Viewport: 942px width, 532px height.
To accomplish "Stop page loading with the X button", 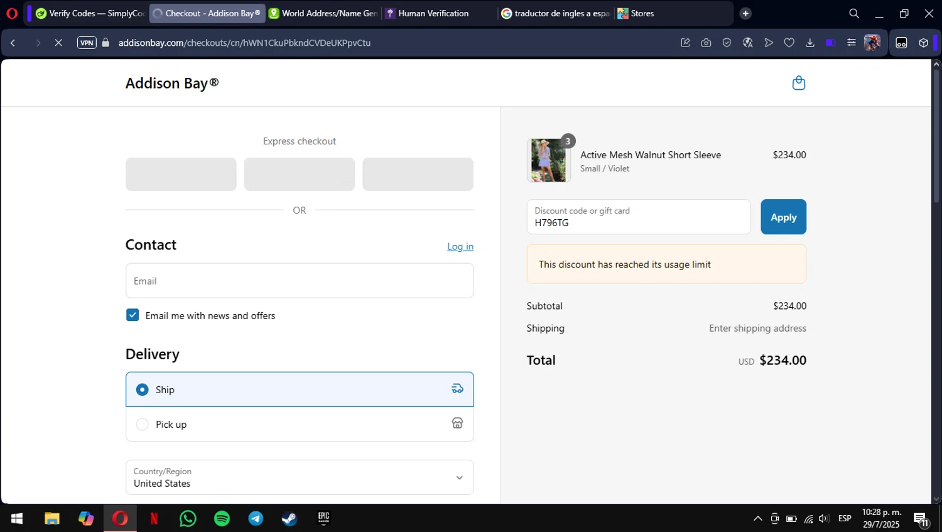I will tap(58, 43).
